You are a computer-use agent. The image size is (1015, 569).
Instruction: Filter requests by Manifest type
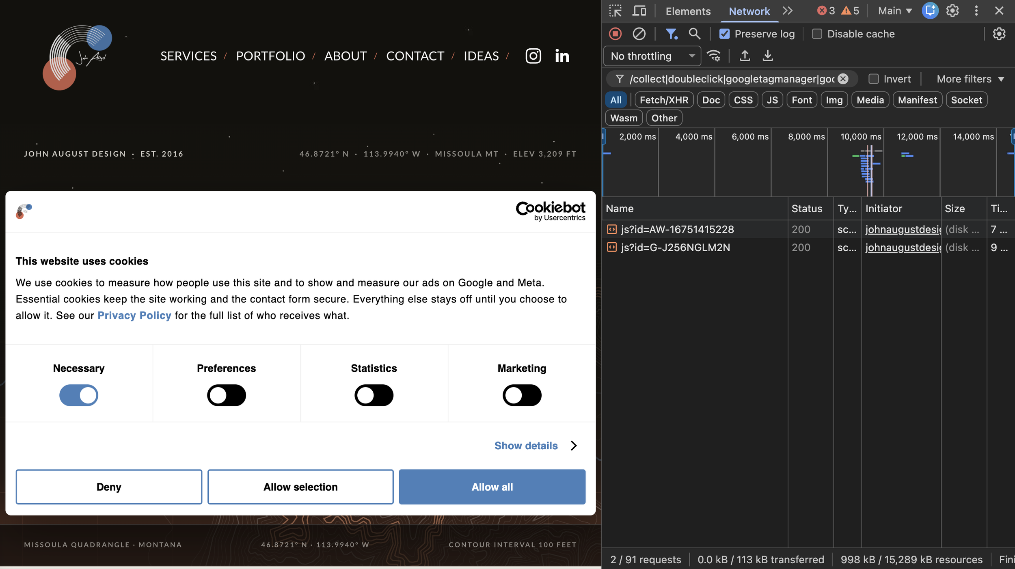(x=917, y=100)
